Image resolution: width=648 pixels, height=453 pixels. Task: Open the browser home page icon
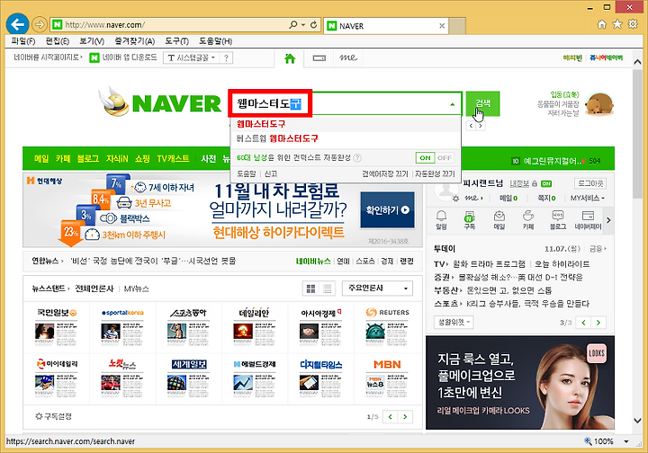602,24
